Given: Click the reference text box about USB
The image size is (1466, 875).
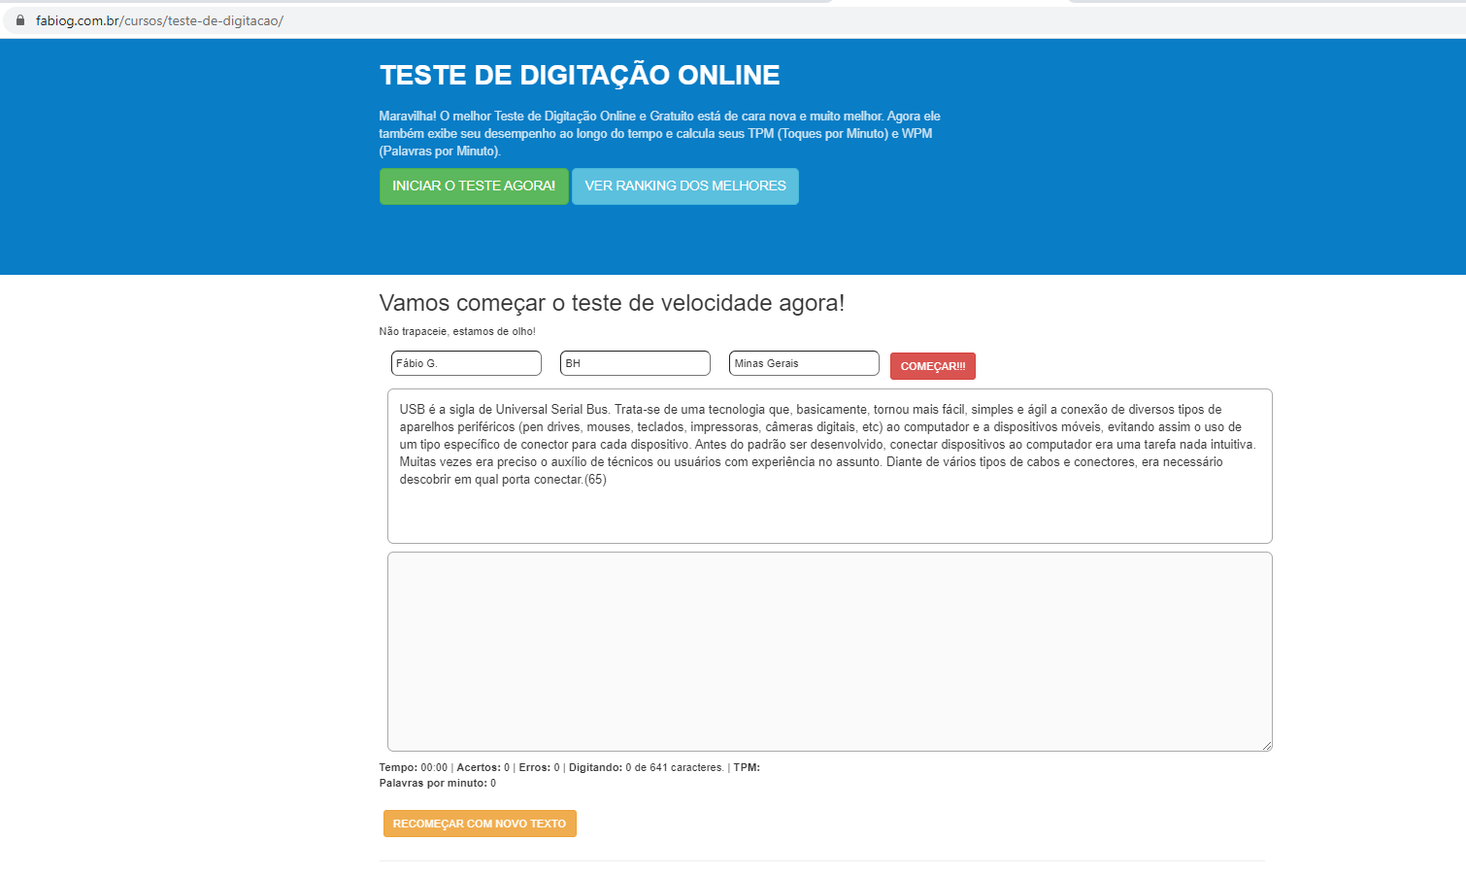Looking at the screenshot, I should point(830,466).
